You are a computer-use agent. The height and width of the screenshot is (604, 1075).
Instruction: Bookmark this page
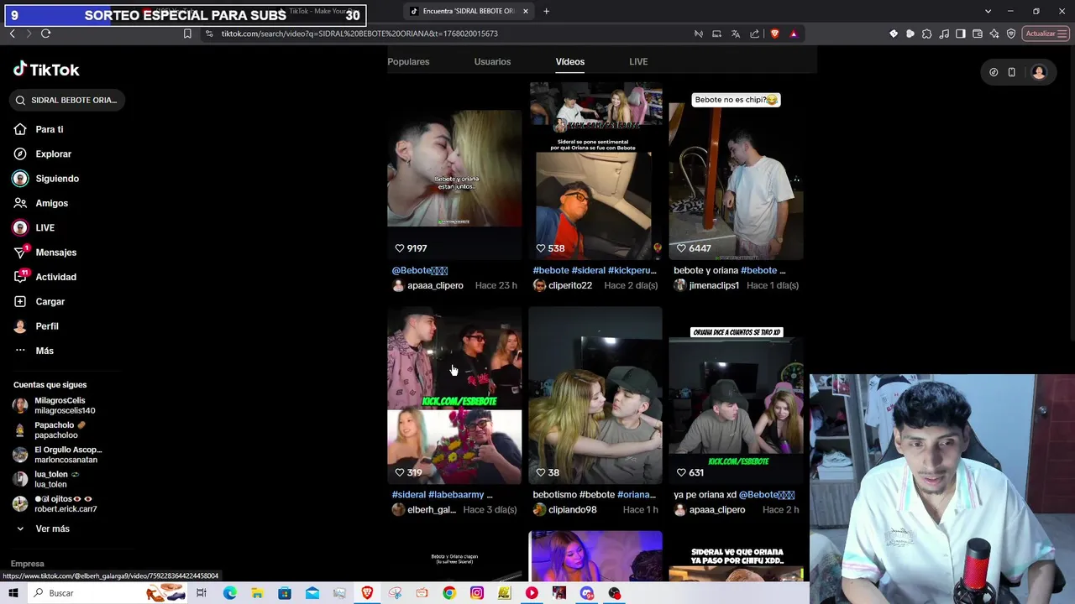187,34
